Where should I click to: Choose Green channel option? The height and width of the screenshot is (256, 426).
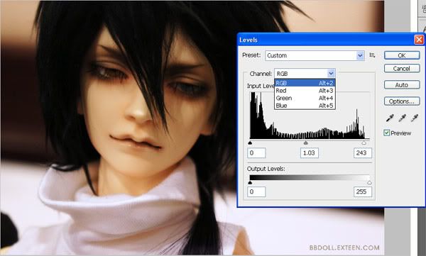pos(305,98)
